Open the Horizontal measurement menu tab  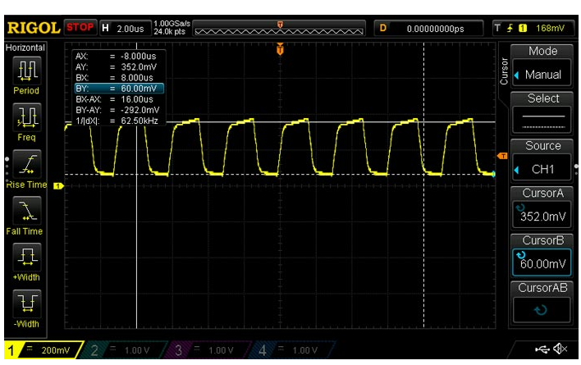[25, 48]
